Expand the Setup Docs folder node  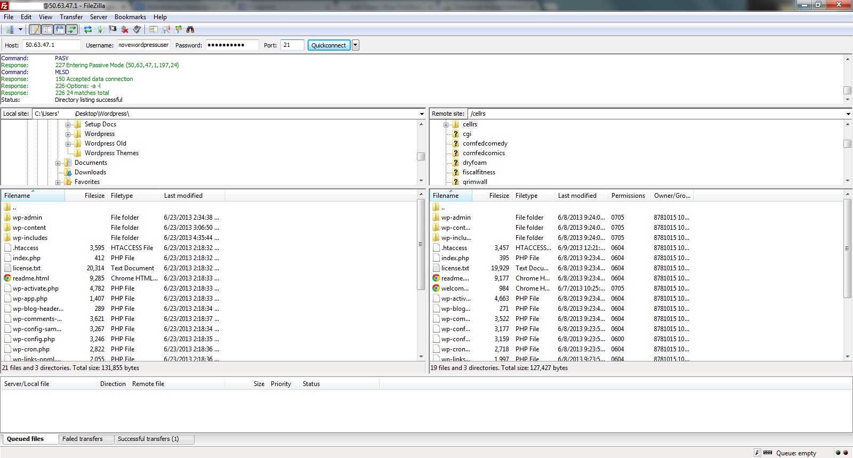68,125
